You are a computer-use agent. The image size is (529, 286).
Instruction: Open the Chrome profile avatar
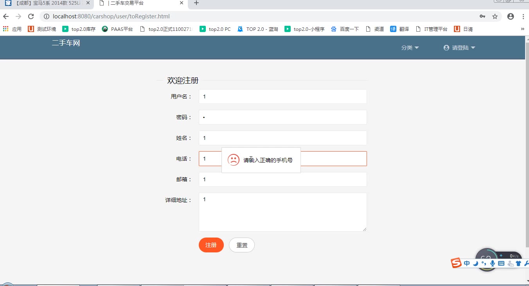tap(511, 16)
